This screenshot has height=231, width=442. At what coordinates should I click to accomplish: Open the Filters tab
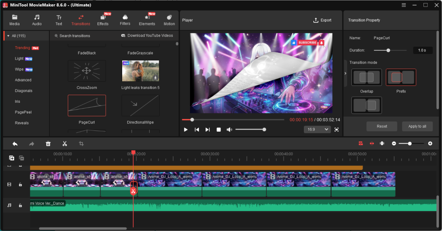125,20
